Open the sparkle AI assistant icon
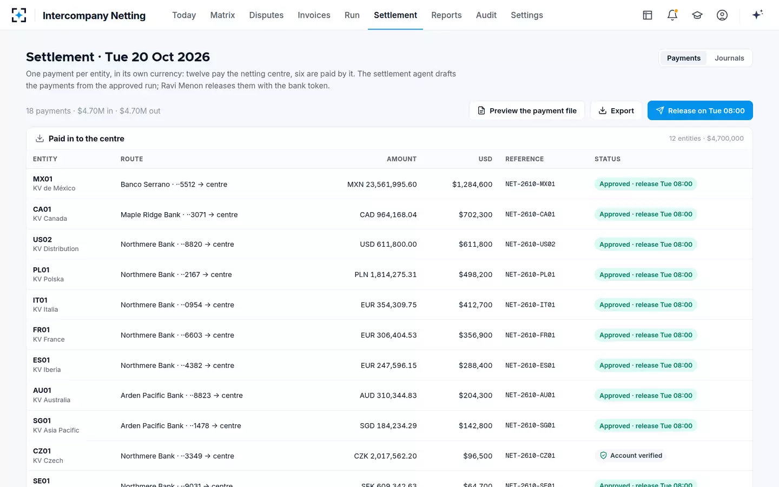 click(757, 15)
